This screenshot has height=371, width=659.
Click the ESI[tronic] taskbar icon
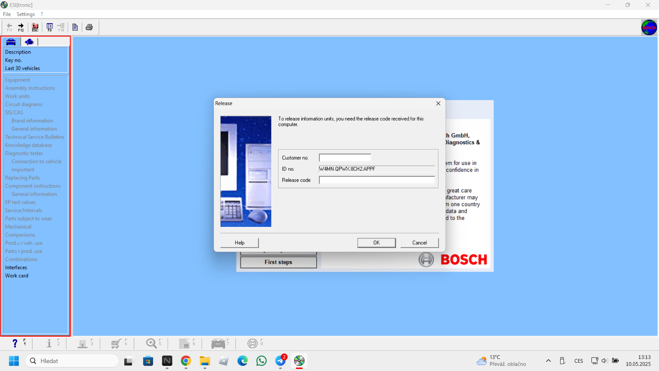pos(299,361)
